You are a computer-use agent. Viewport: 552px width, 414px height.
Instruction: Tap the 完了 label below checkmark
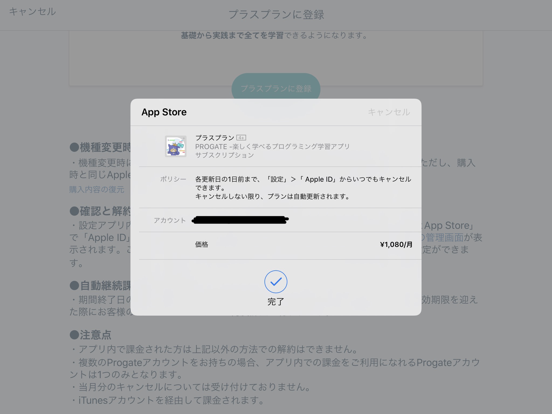point(276,302)
